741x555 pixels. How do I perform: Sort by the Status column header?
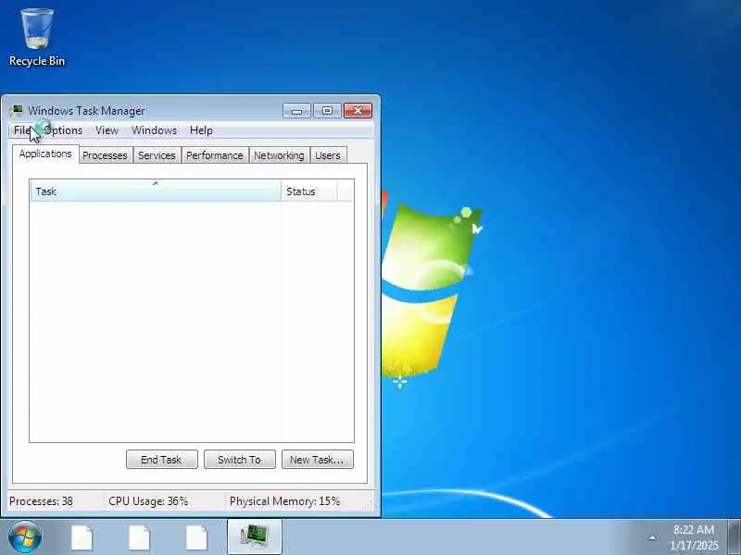click(x=308, y=191)
